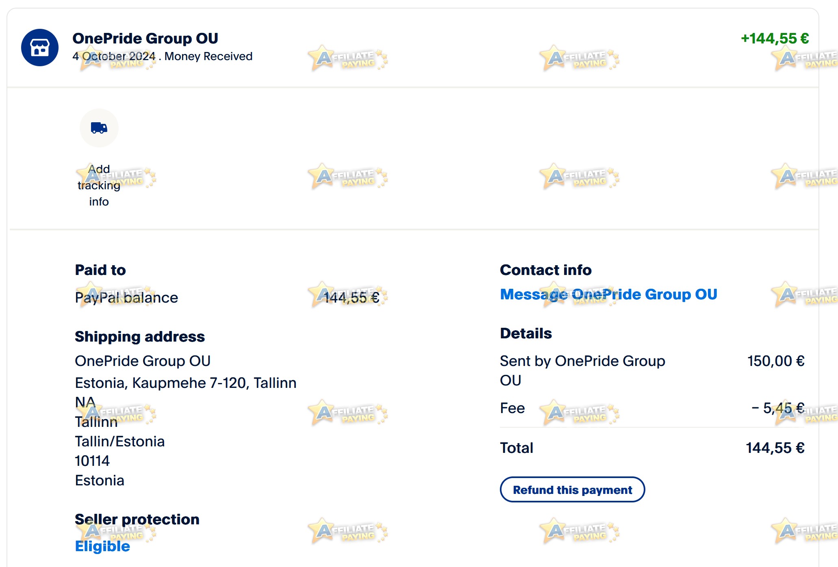Viewport: 838px width, 567px height.
Task: Select the Kaupmehe 7-120 address line
Action: (x=186, y=383)
